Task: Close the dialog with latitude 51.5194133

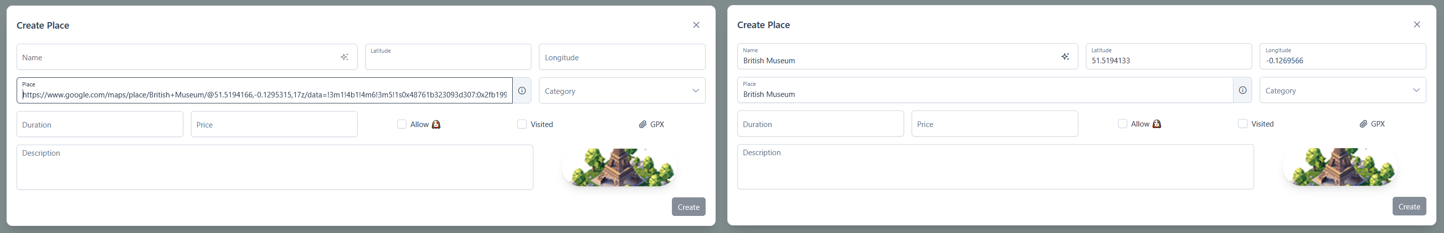Action: click(1416, 25)
